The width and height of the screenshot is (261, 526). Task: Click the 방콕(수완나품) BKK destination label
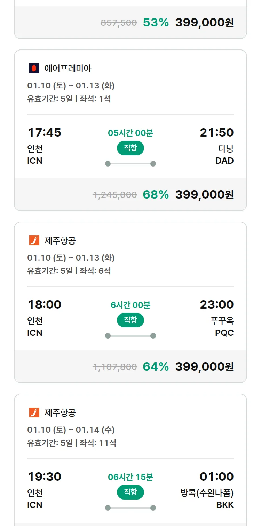[207, 498]
